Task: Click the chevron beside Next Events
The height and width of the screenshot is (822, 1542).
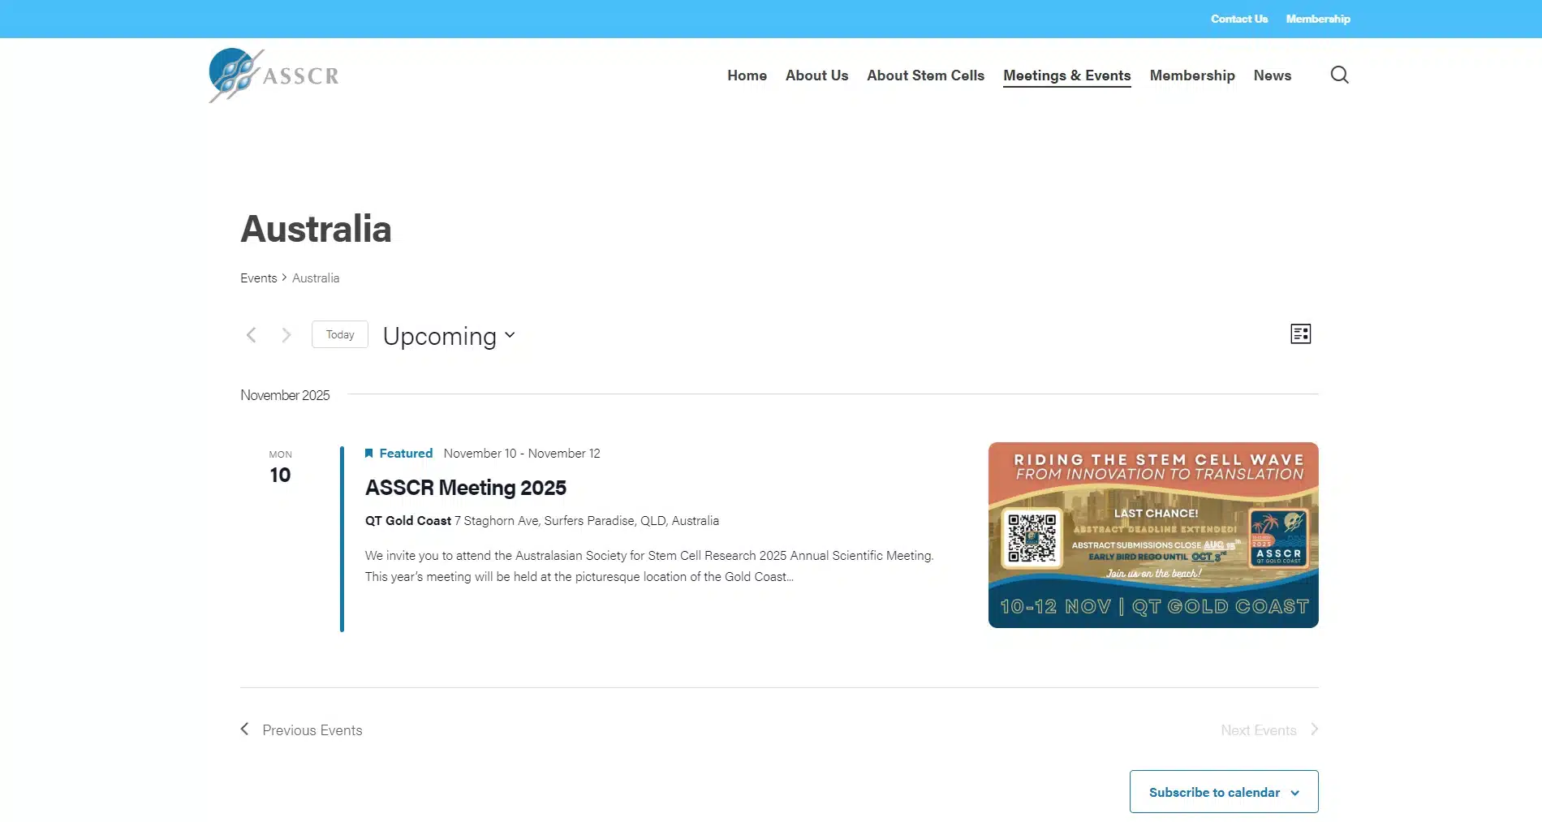Action: point(1314,729)
